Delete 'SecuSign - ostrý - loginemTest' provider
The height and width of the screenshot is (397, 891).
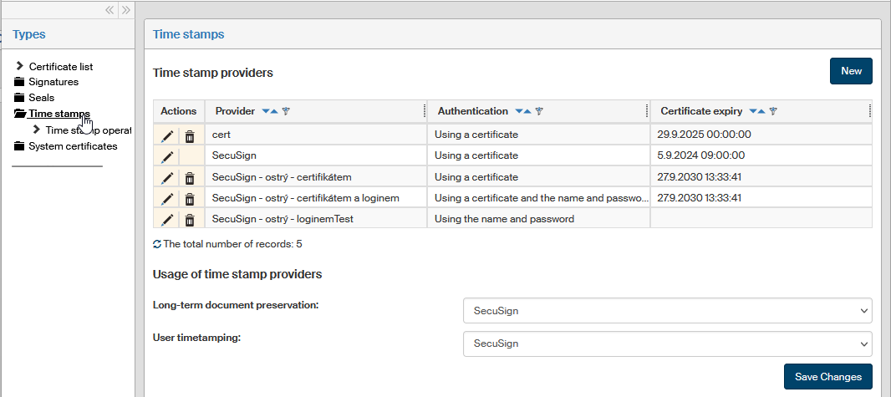point(190,220)
